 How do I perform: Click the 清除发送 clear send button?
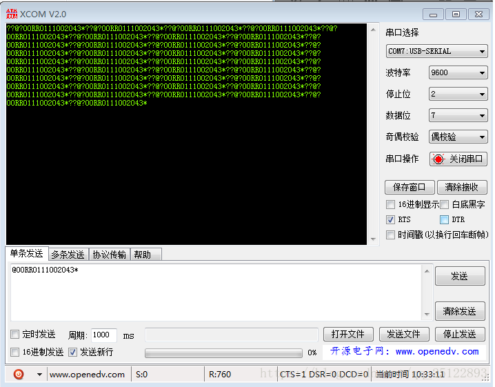point(460,312)
